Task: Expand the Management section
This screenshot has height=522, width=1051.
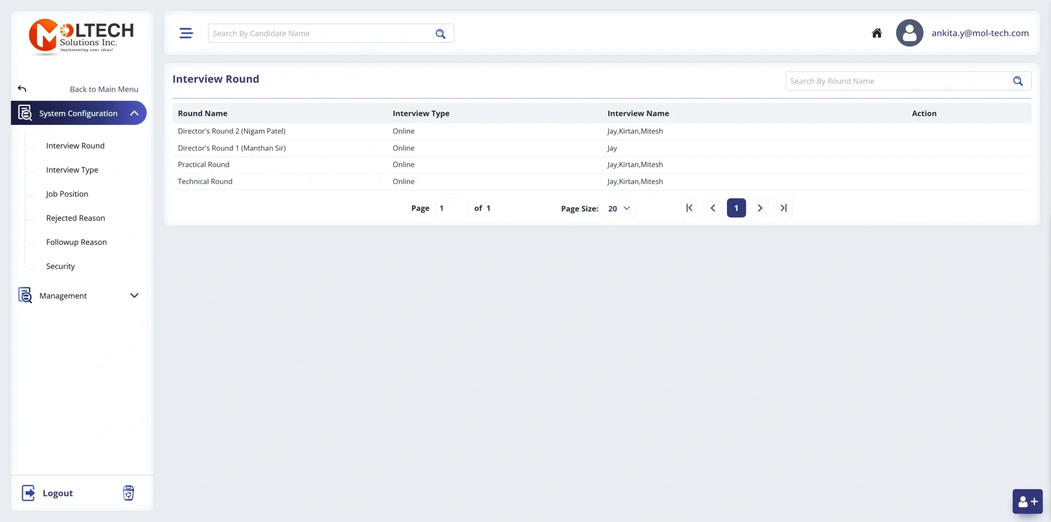Action: point(135,295)
